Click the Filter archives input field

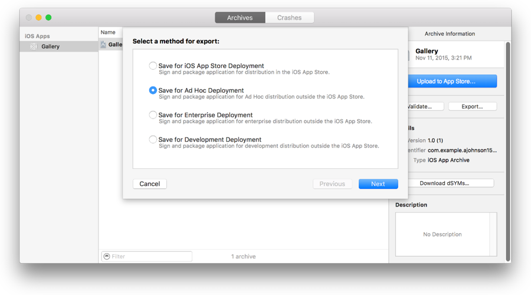pos(150,257)
